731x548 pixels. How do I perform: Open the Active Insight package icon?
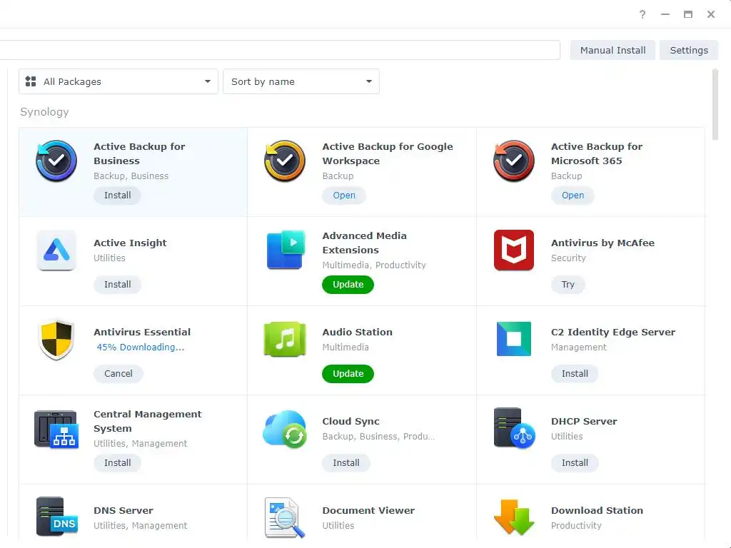tap(56, 250)
